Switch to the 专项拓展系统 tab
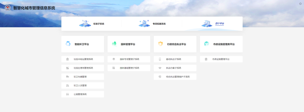304x112 pixels. (x=152, y=24)
